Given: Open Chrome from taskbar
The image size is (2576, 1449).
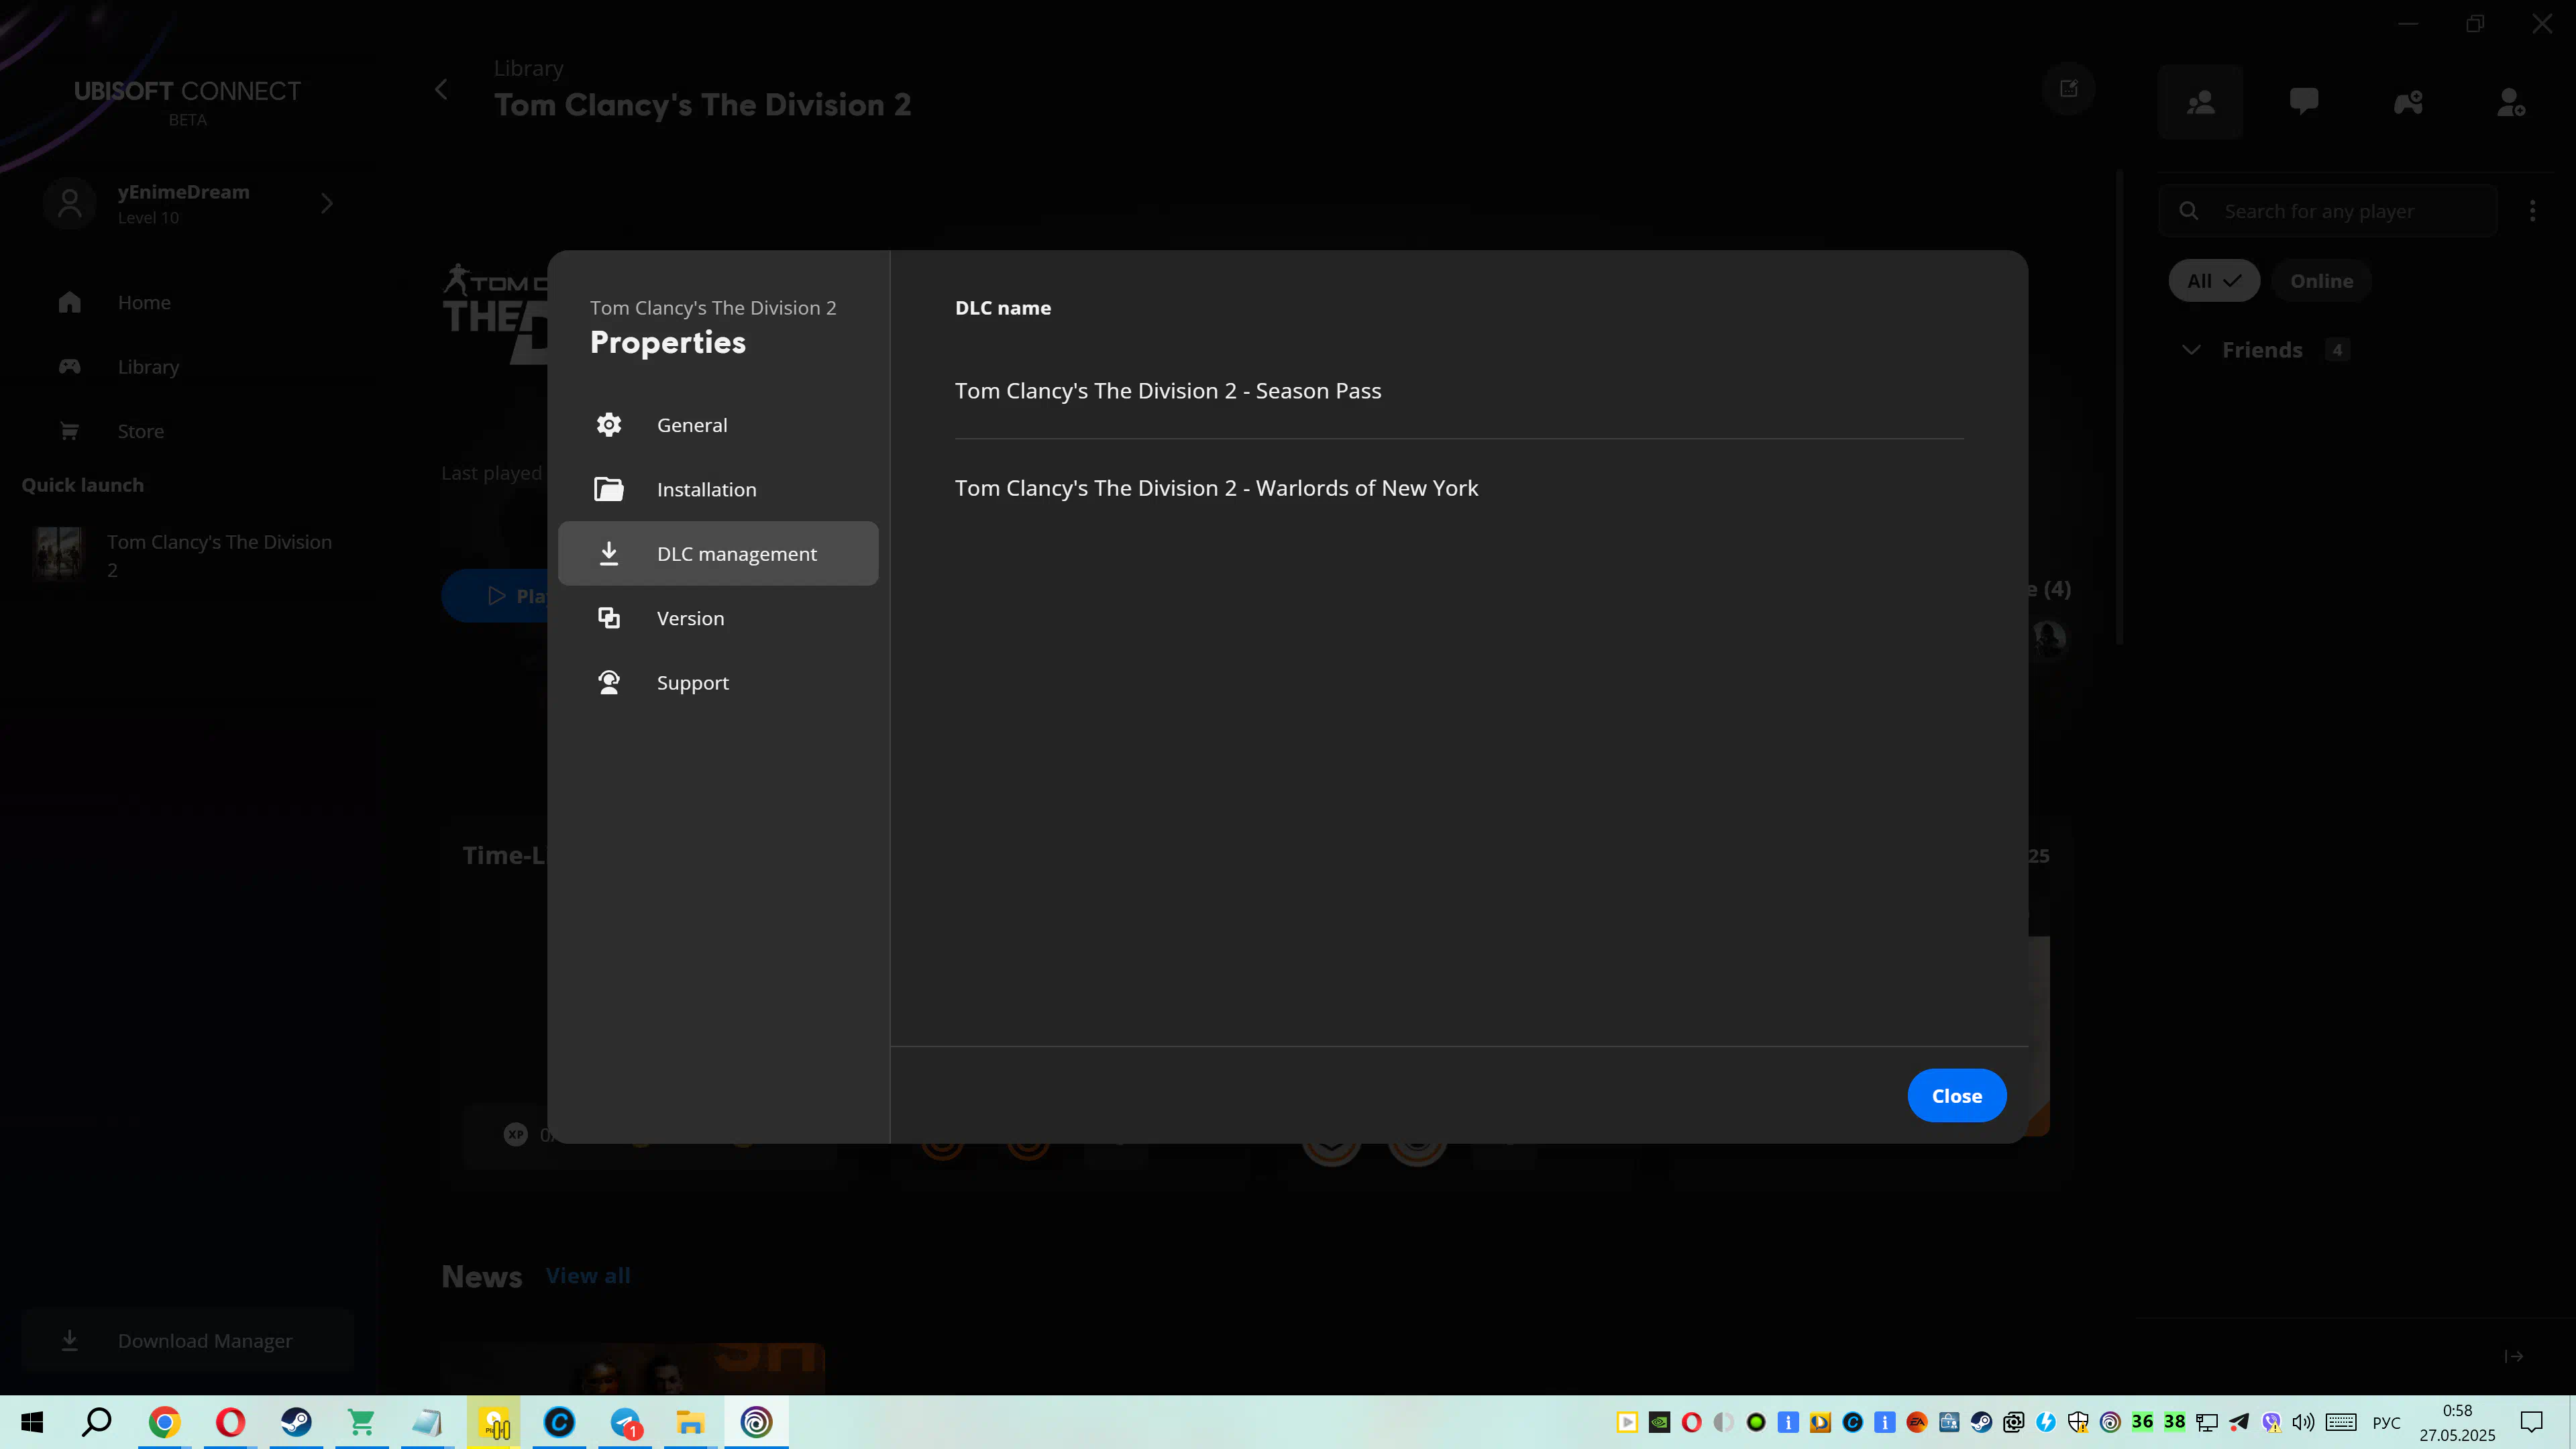Looking at the screenshot, I should tap(164, 1422).
